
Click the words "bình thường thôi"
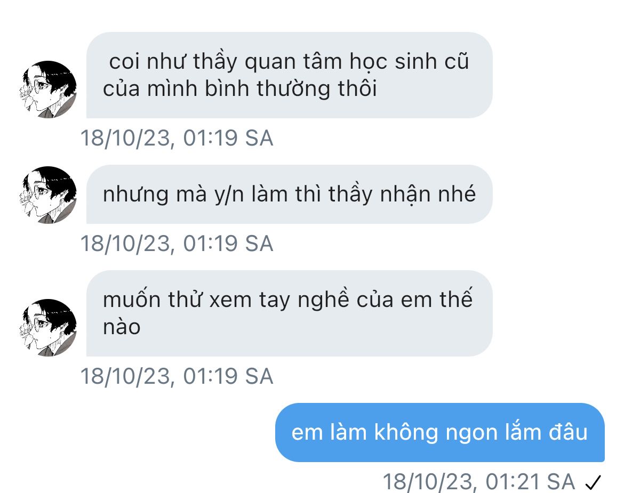pos(291,88)
